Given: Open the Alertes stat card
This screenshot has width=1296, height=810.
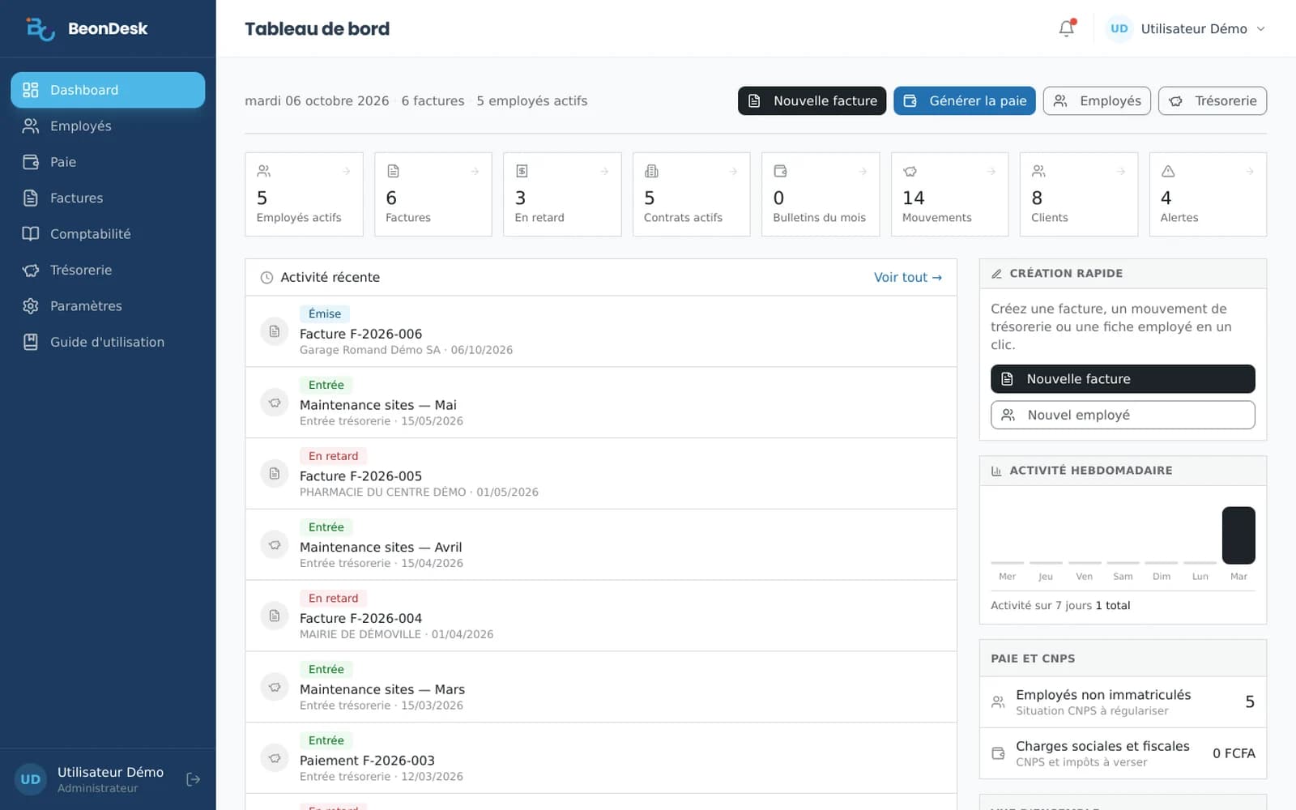Looking at the screenshot, I should click(1208, 194).
